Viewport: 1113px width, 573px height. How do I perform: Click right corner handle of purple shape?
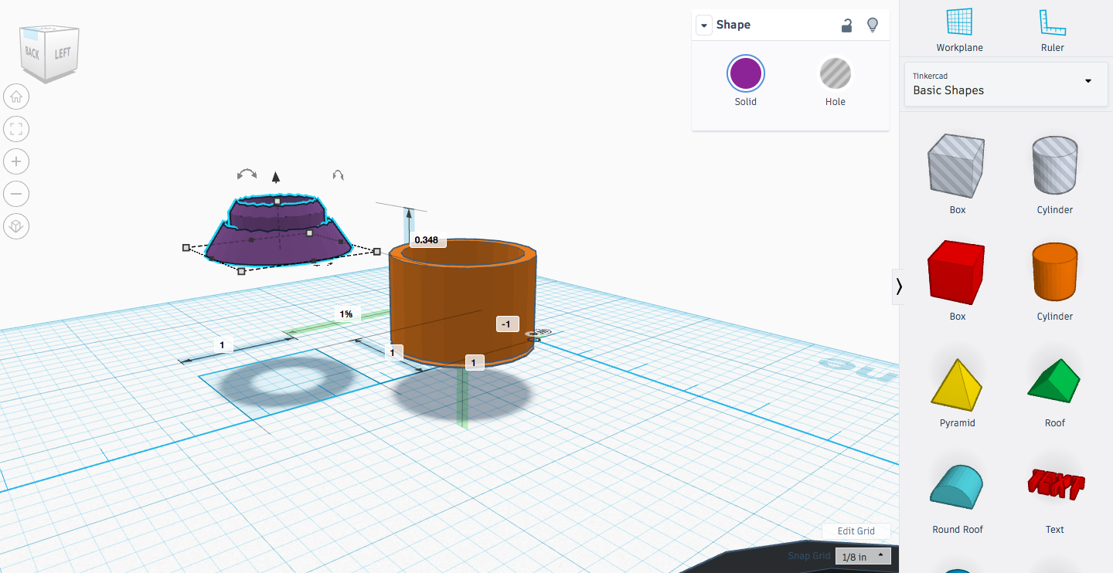376,251
